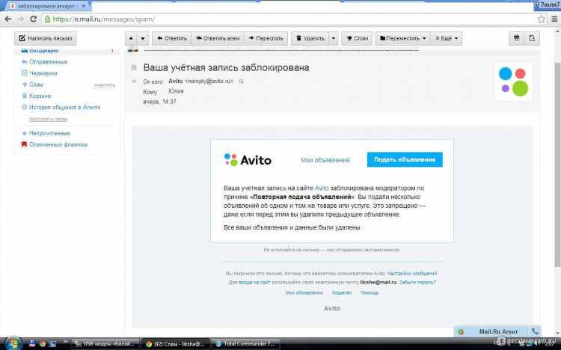Switch to Total Commander taskbar window
Viewport: 561px width, 350px height.
(x=245, y=344)
